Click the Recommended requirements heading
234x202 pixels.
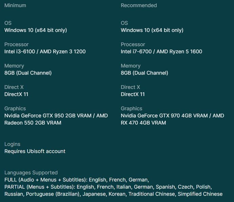click(x=139, y=5)
